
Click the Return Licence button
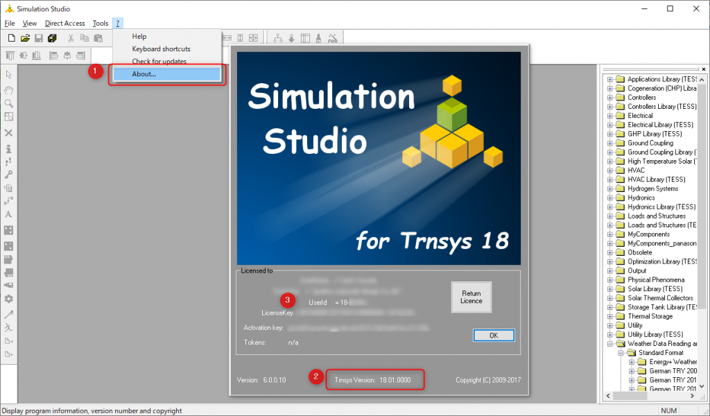pyautogui.click(x=471, y=297)
